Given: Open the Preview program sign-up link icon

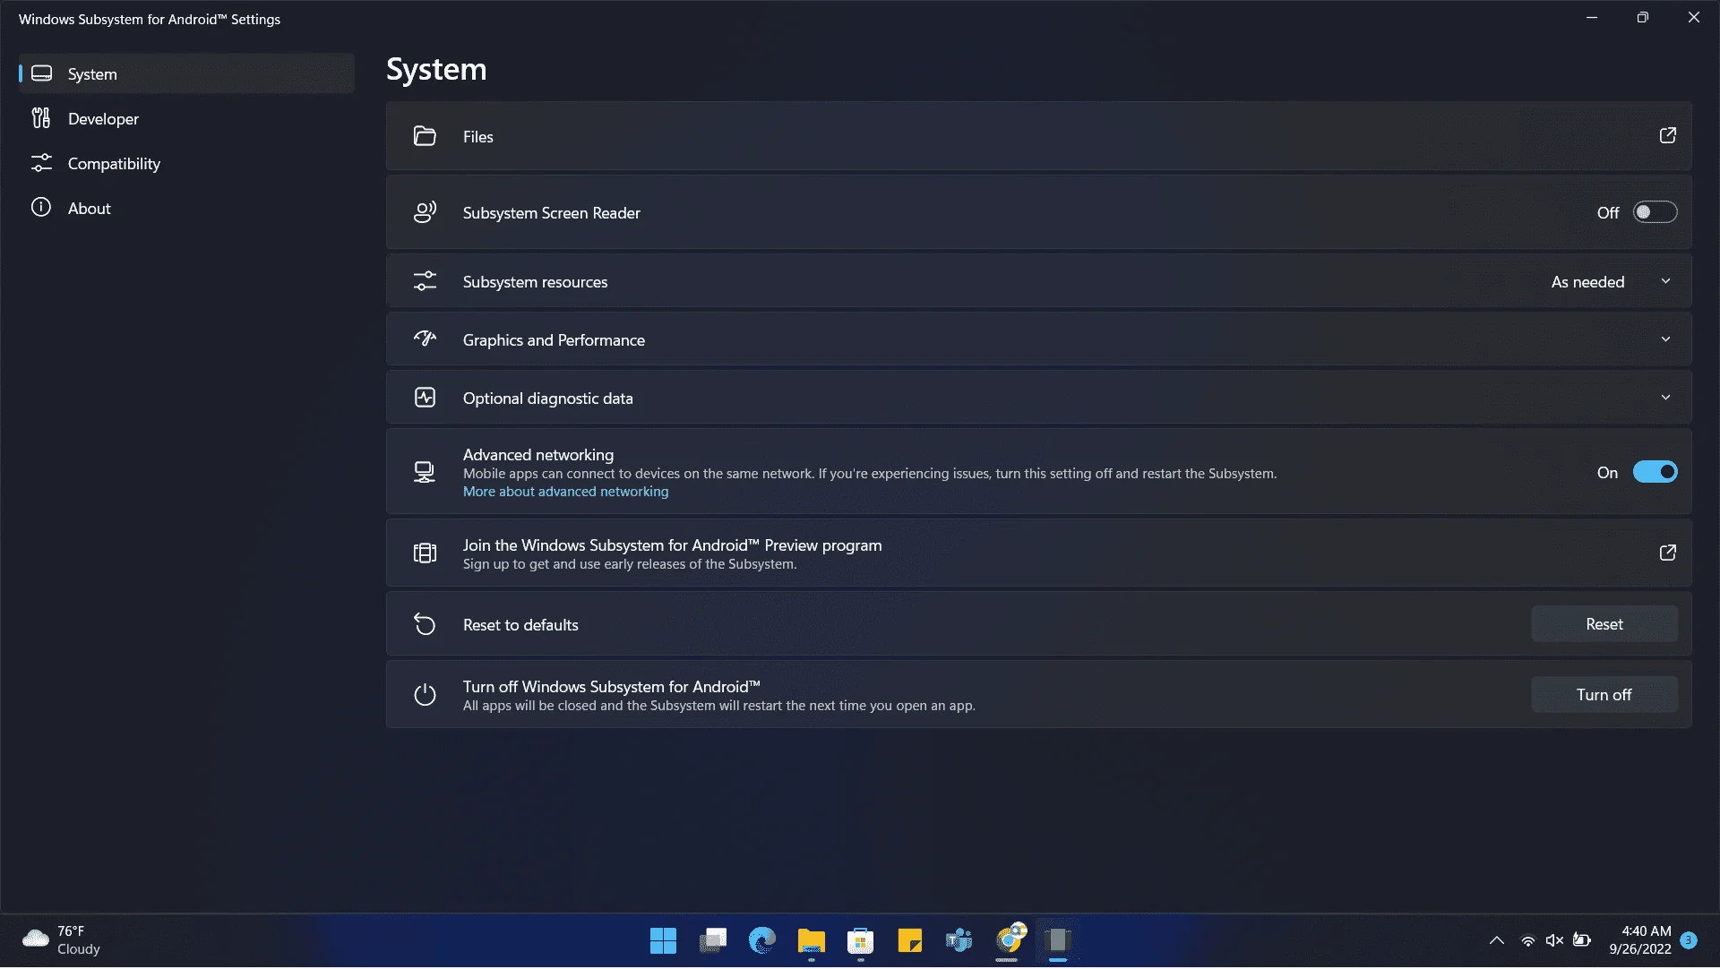Looking at the screenshot, I should point(1667,553).
